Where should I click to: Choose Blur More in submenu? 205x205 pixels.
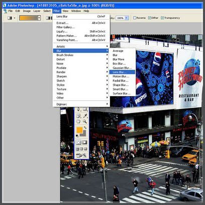click(x=122, y=59)
